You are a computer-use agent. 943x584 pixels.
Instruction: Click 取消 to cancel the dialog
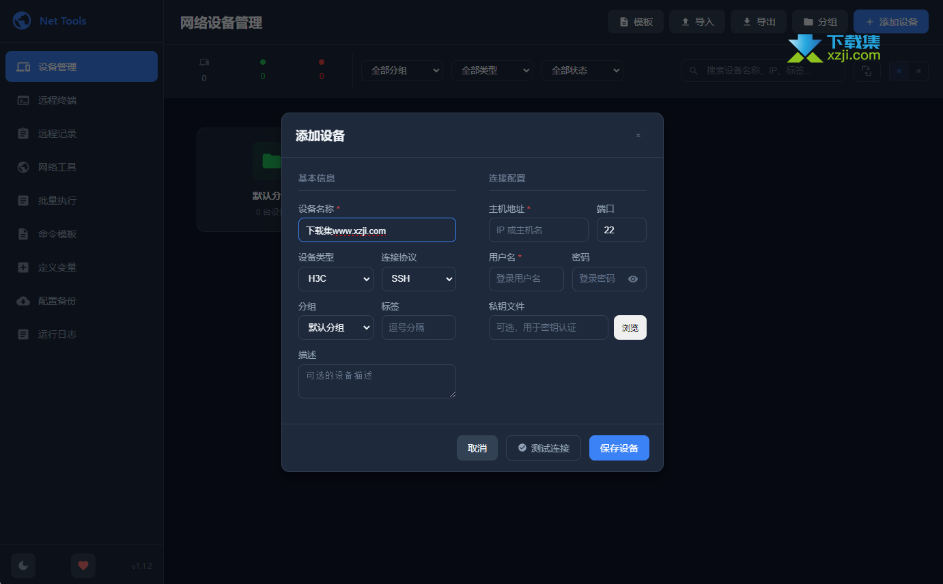(477, 448)
